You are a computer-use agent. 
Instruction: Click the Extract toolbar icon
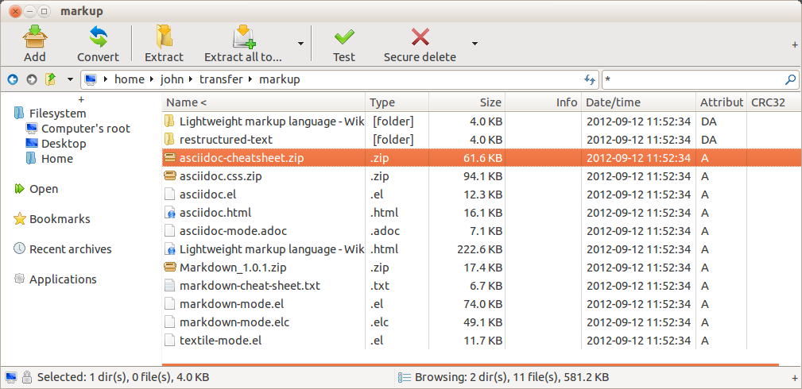164,37
